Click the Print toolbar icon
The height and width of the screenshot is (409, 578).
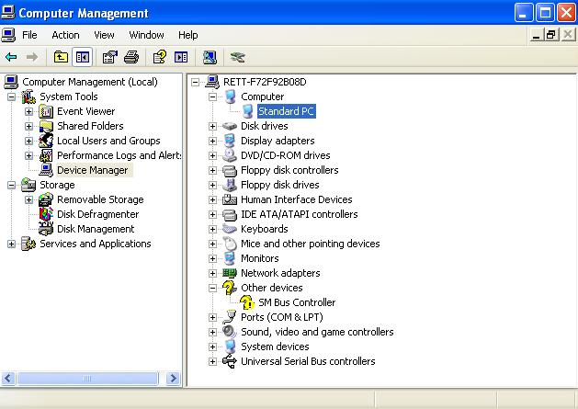click(x=131, y=57)
